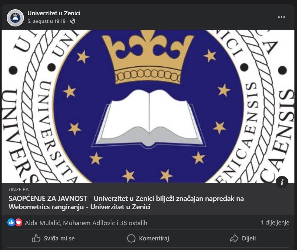Click the Komentiraj button

tap(148, 238)
